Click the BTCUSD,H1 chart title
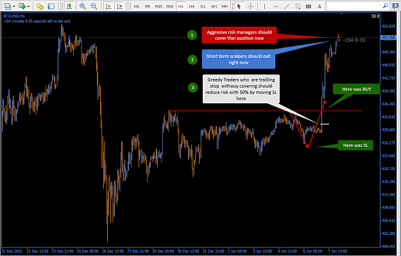Screen dimensions: 401x256 click(x=14, y=16)
